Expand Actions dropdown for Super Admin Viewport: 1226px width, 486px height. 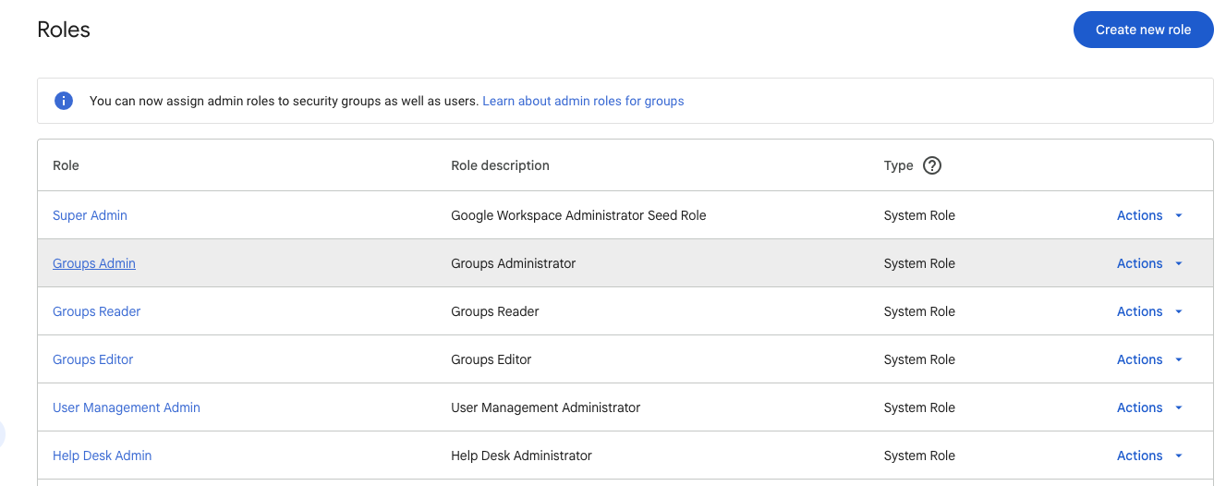pos(1149,215)
